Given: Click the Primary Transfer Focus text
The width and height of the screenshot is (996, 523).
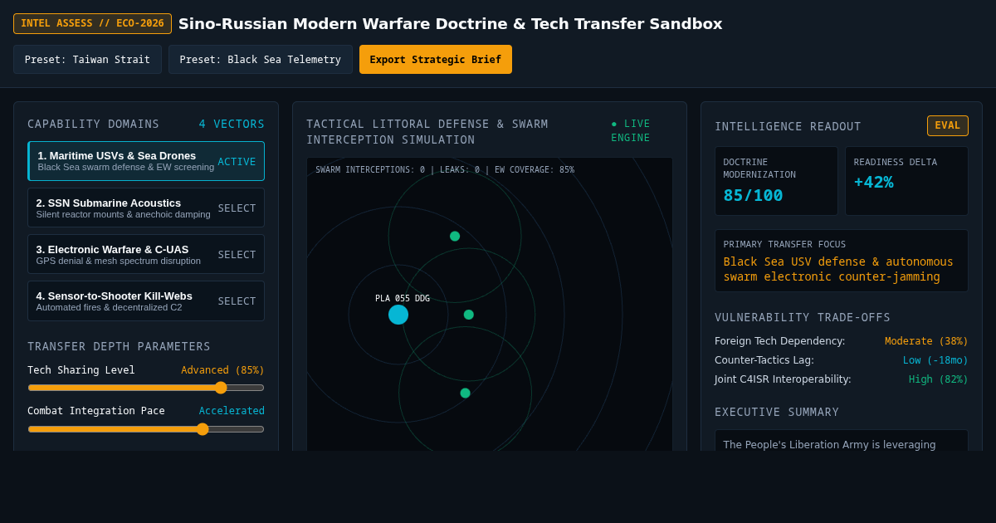Looking at the screenshot, I should click(838, 269).
